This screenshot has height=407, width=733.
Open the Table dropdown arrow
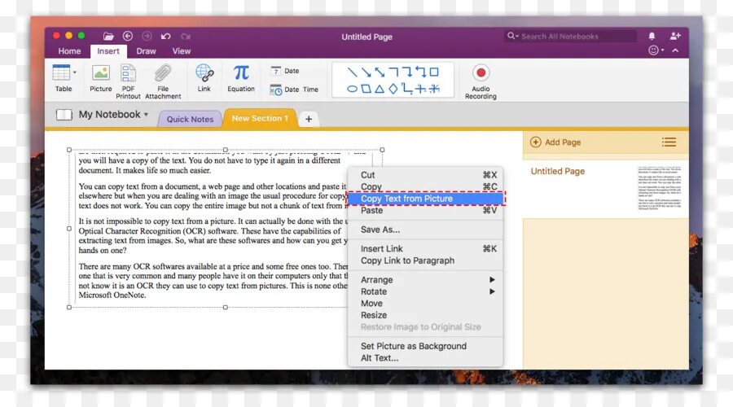tap(75, 72)
